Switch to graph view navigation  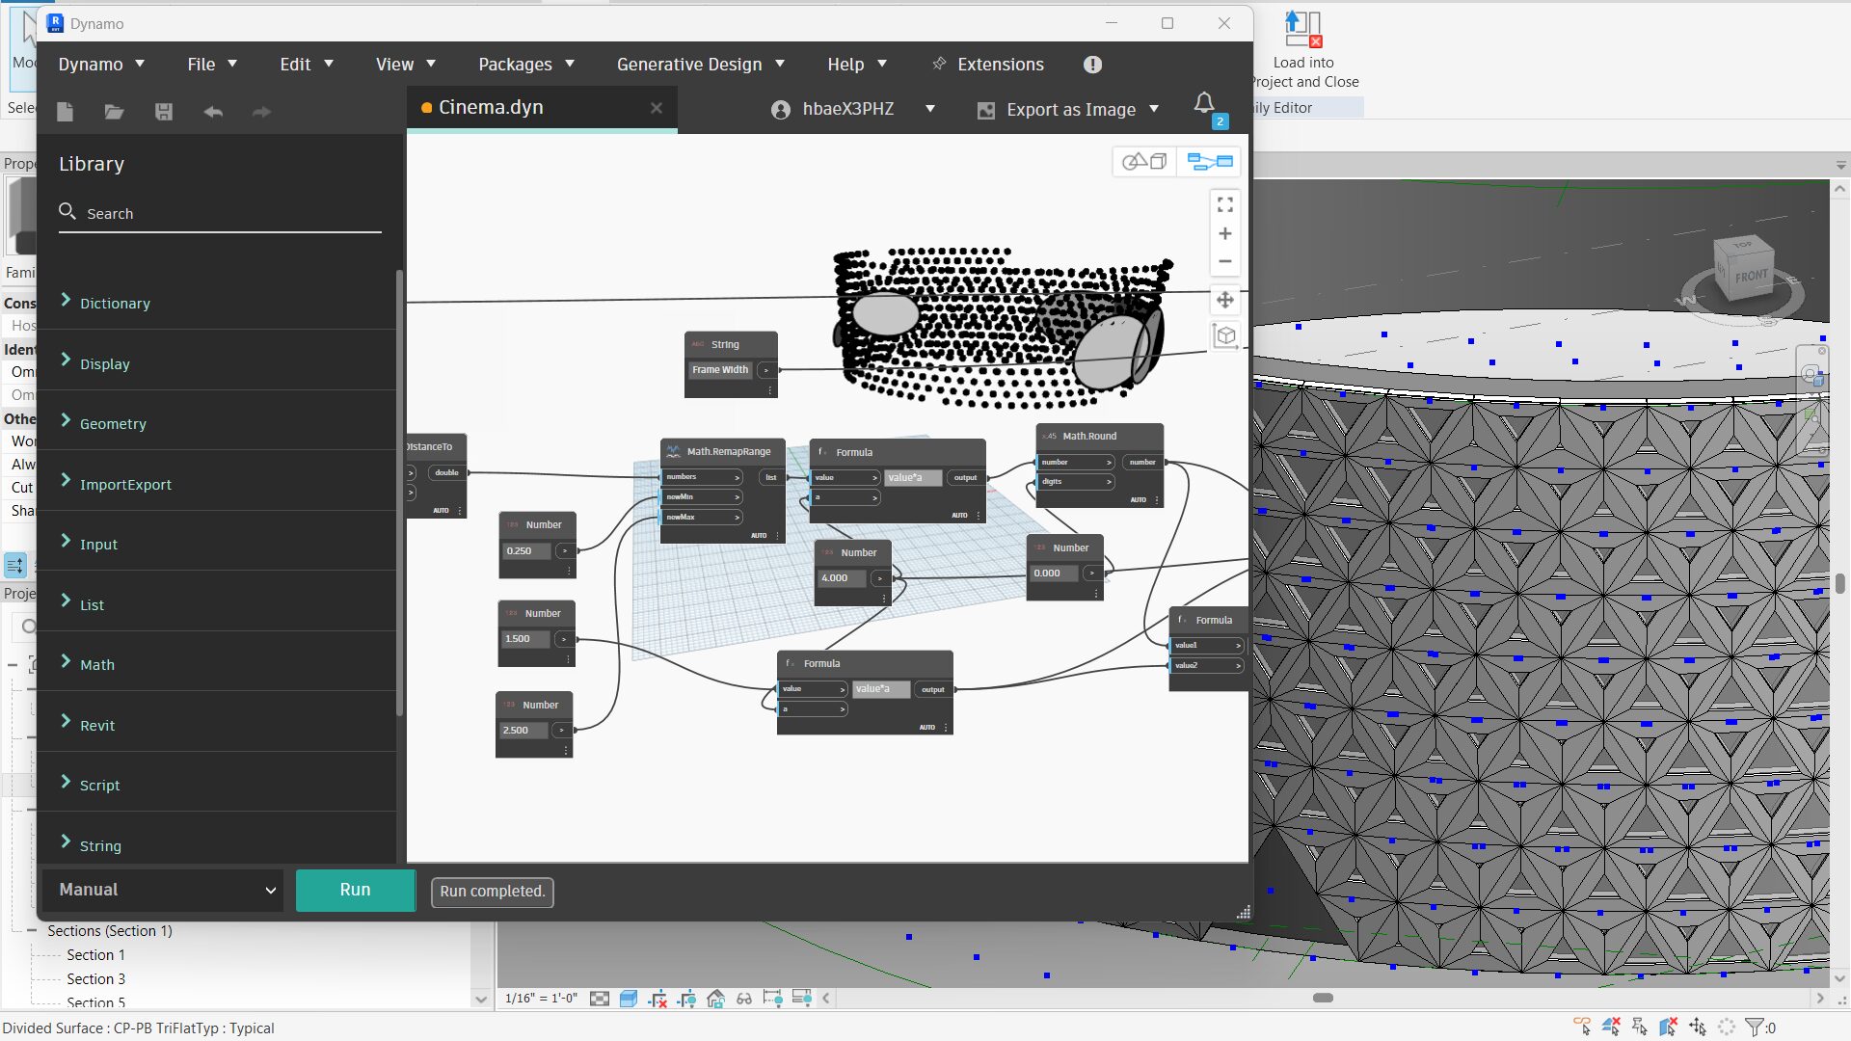click(x=1209, y=162)
